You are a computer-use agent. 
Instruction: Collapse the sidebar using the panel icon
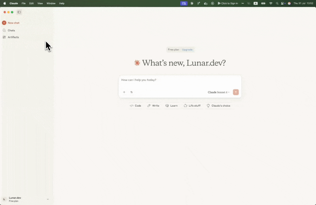tap(19, 12)
